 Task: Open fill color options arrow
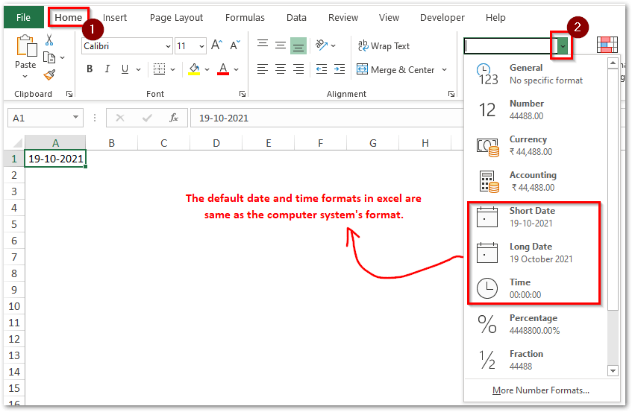click(207, 69)
